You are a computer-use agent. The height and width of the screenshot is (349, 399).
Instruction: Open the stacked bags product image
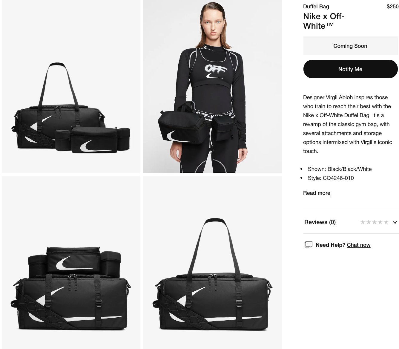click(x=71, y=263)
